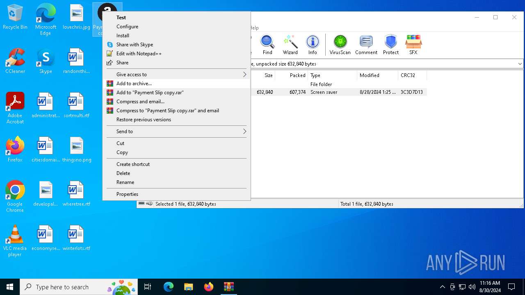Choose the Share entry in context menu
525x295 pixels.
click(x=176, y=63)
